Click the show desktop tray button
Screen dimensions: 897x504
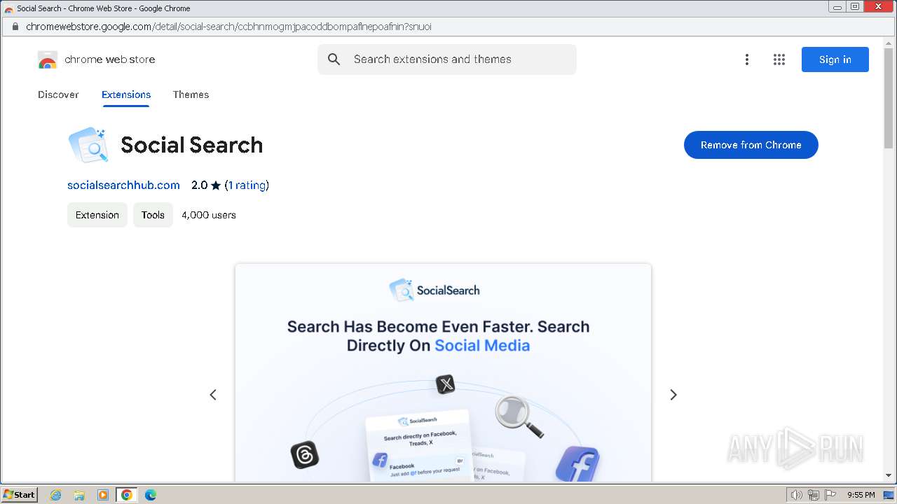(889, 495)
